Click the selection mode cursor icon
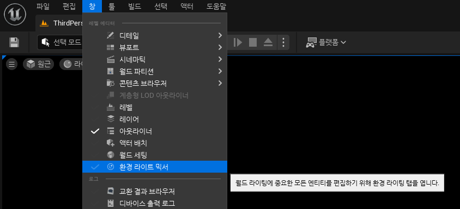 click(45, 43)
